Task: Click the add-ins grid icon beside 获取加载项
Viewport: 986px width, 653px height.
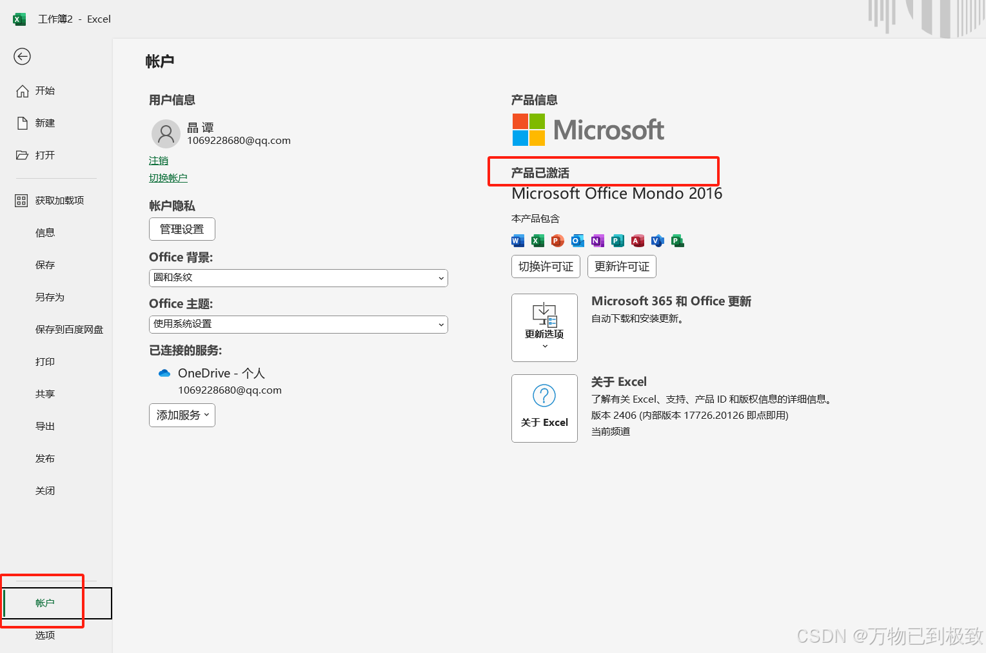Action: (21, 201)
